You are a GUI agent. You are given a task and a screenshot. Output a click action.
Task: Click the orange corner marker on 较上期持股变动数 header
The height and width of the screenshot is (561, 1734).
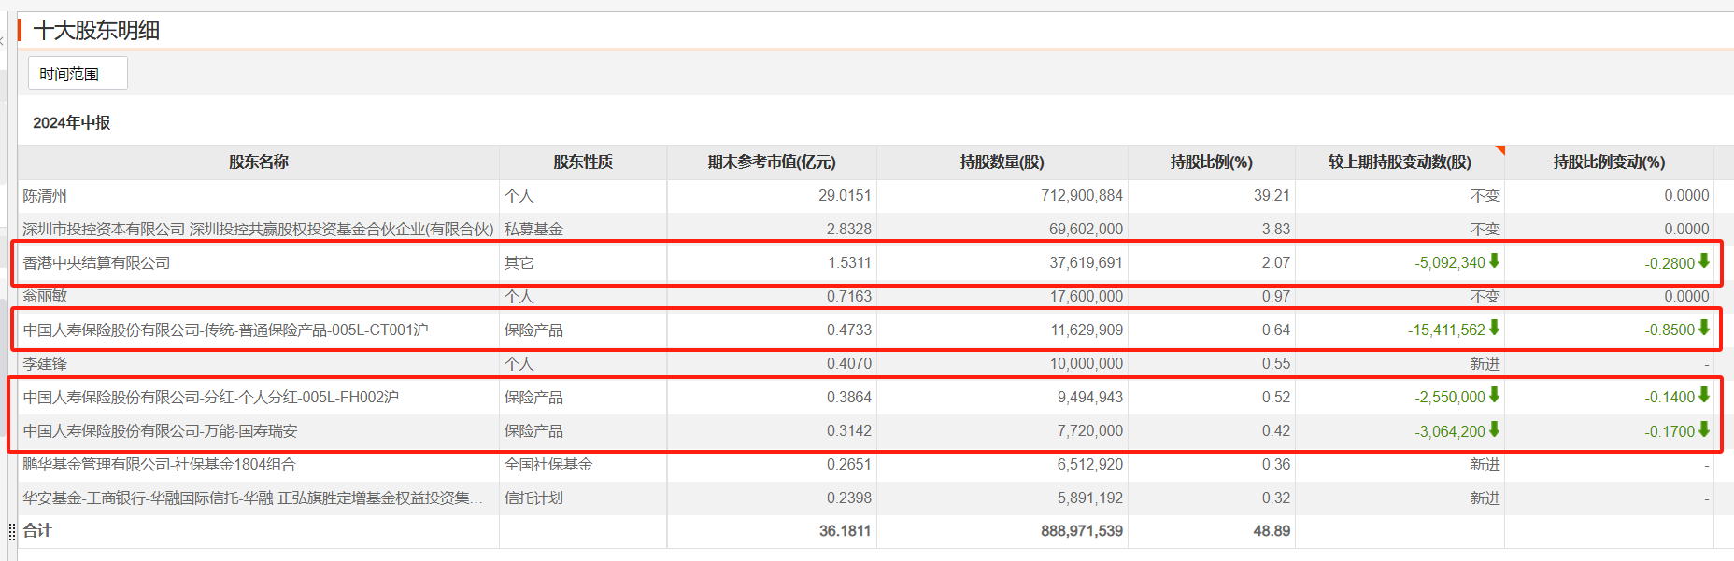pos(1499,149)
